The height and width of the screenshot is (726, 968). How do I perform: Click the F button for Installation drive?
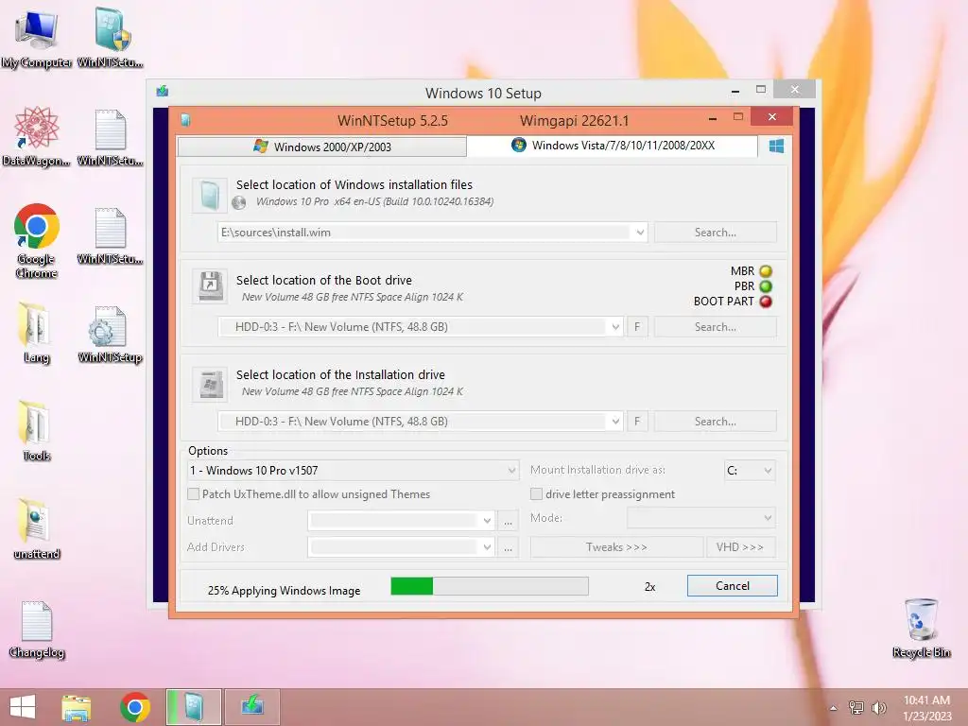click(x=637, y=422)
